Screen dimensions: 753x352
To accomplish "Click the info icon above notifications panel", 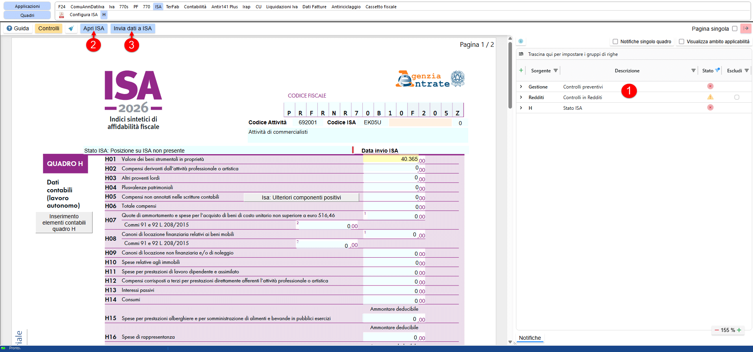I will point(521,41).
